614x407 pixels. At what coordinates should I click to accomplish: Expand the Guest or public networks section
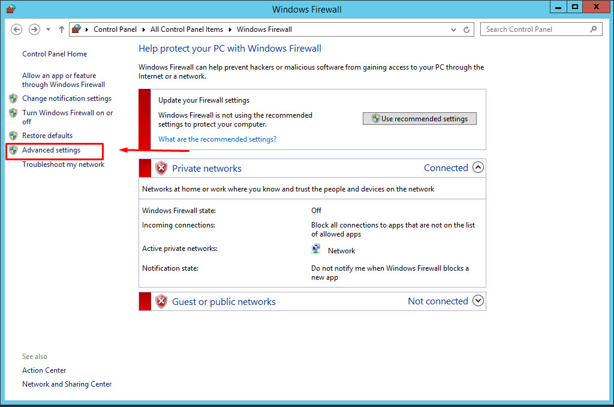coord(478,301)
